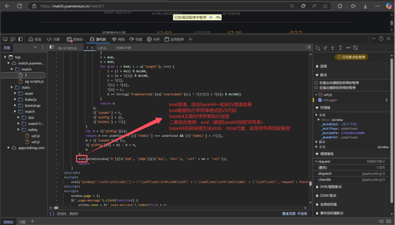Switch to 网络 Network panel
Screen dimensions: 395x225
118,39
